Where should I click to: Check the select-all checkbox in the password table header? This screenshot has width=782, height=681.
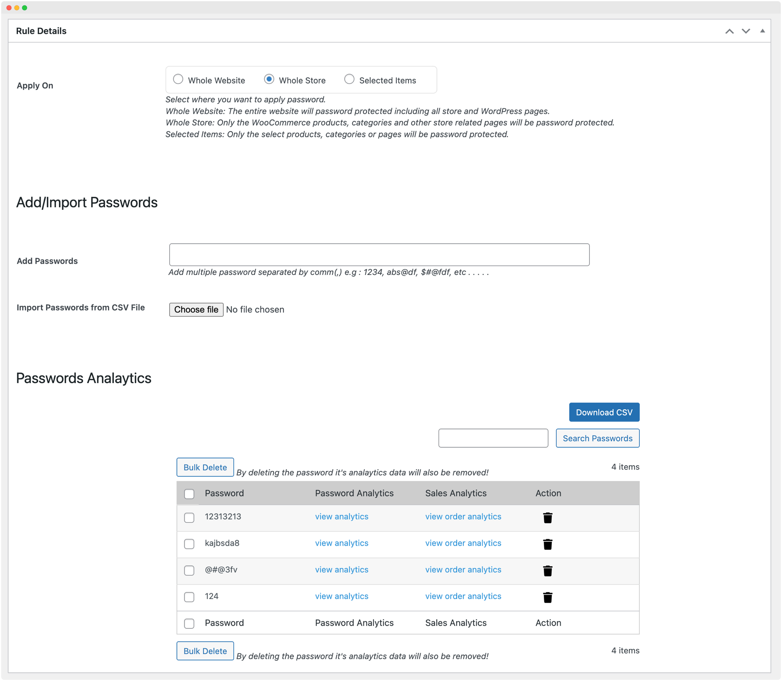(x=189, y=493)
